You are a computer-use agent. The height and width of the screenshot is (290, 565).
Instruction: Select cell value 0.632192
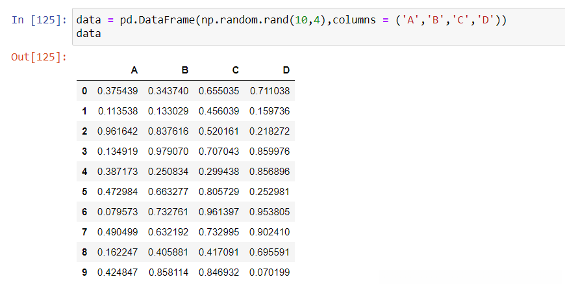click(168, 232)
